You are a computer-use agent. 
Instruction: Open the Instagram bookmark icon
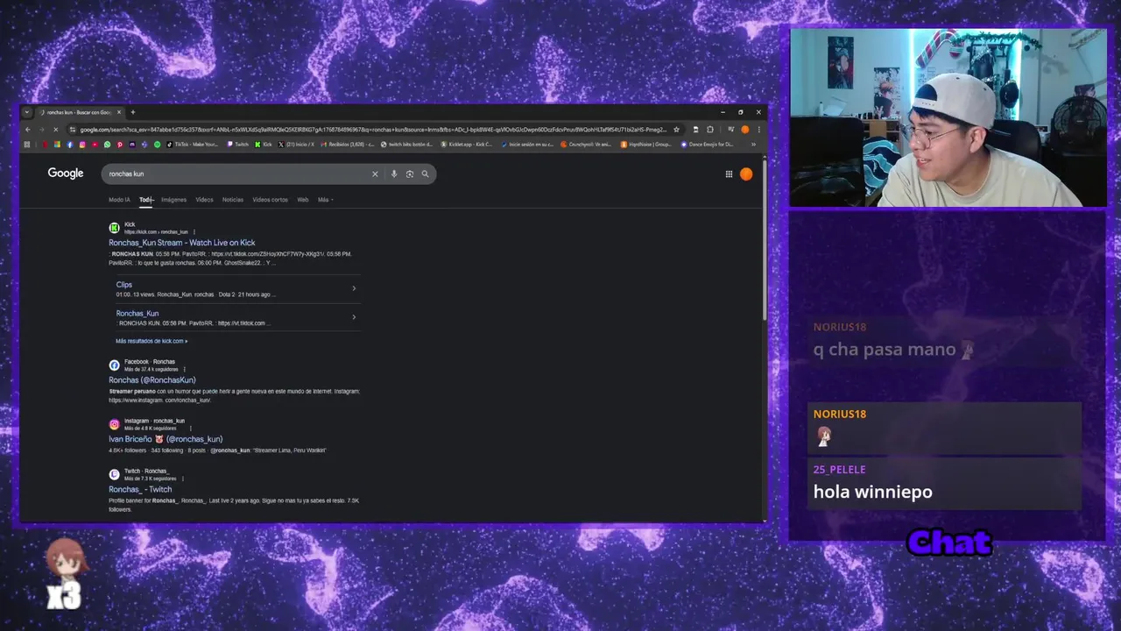click(x=82, y=145)
